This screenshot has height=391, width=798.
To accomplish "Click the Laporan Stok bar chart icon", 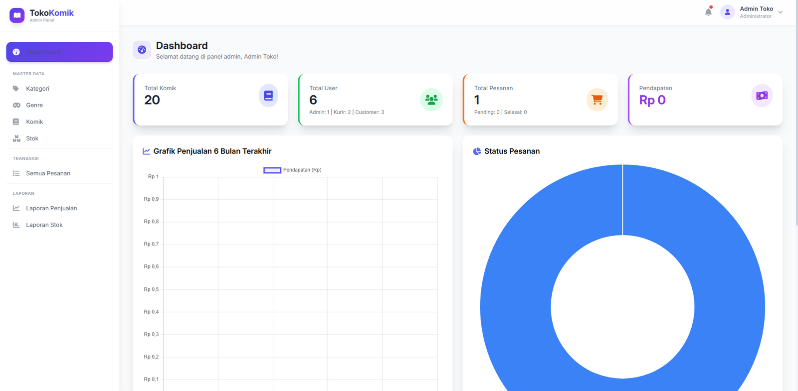I will pos(16,225).
